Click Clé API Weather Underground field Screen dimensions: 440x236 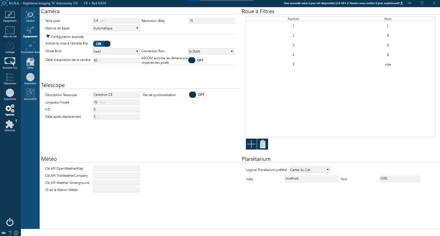click(x=116, y=182)
